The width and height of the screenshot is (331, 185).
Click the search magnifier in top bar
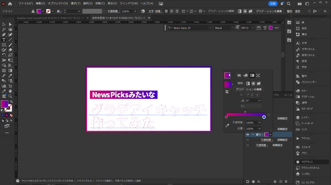pos(289,4)
